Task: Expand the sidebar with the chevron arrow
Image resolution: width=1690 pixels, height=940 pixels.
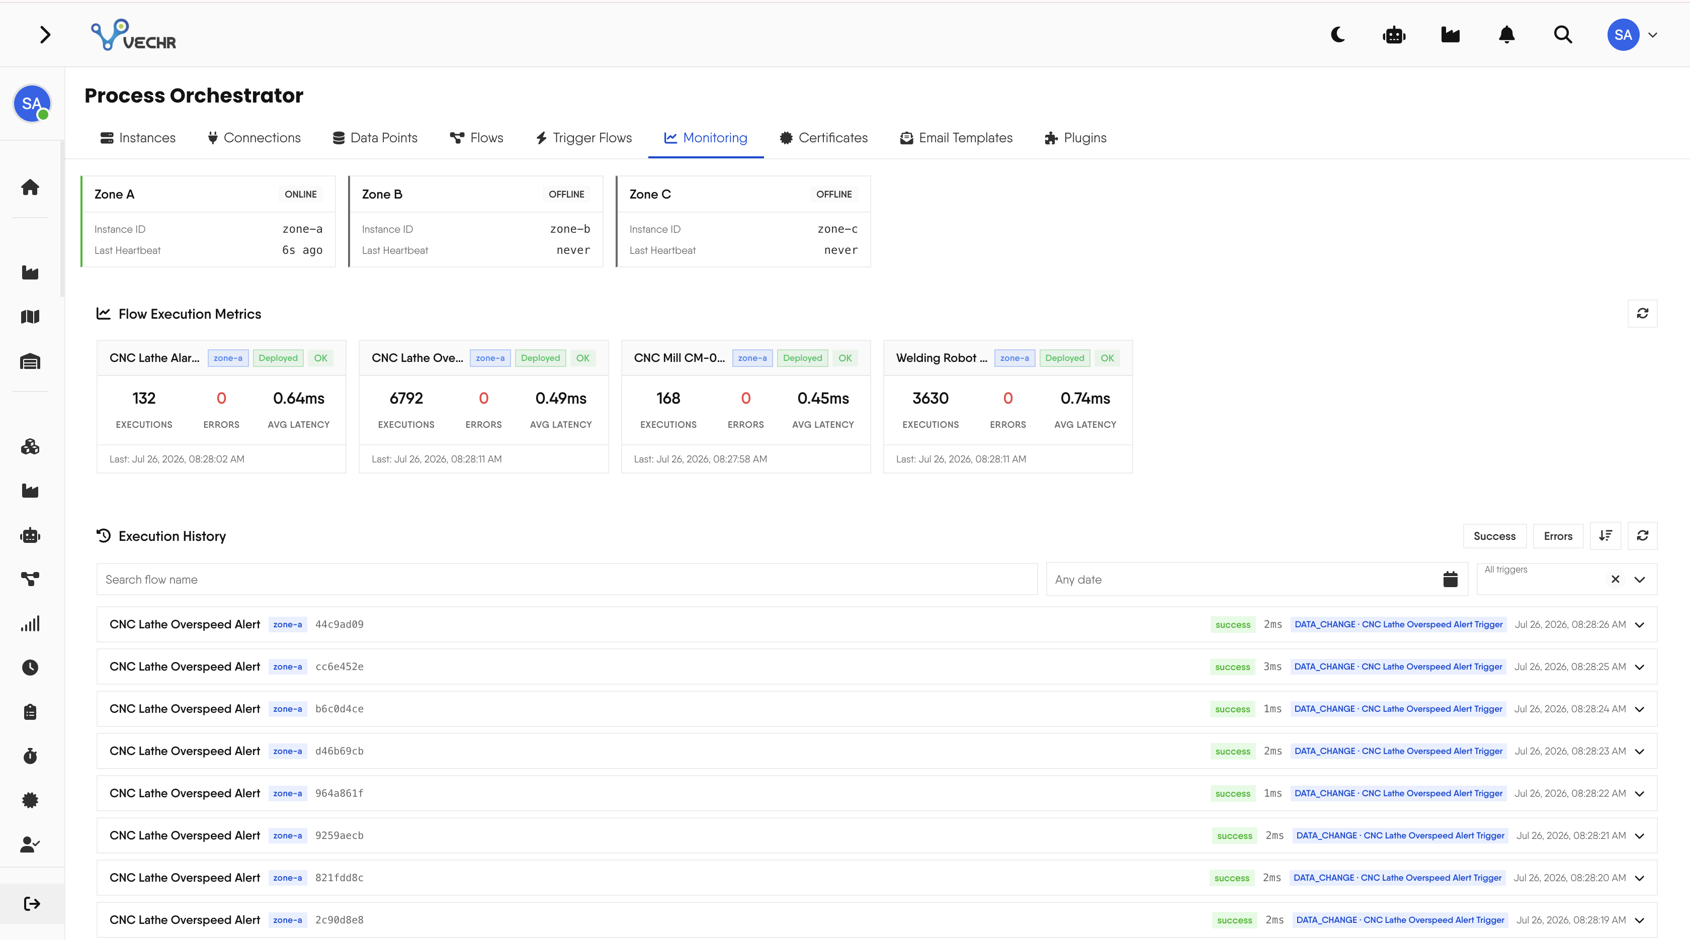Action: coord(45,35)
